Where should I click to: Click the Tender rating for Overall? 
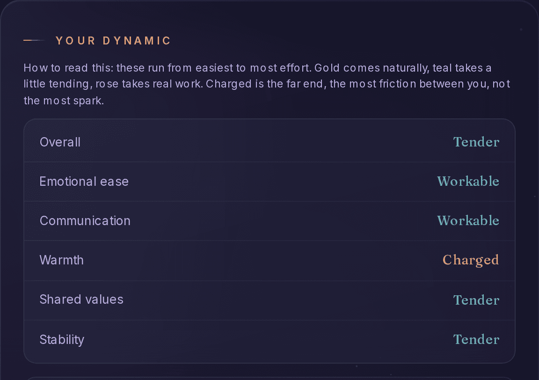(x=476, y=142)
